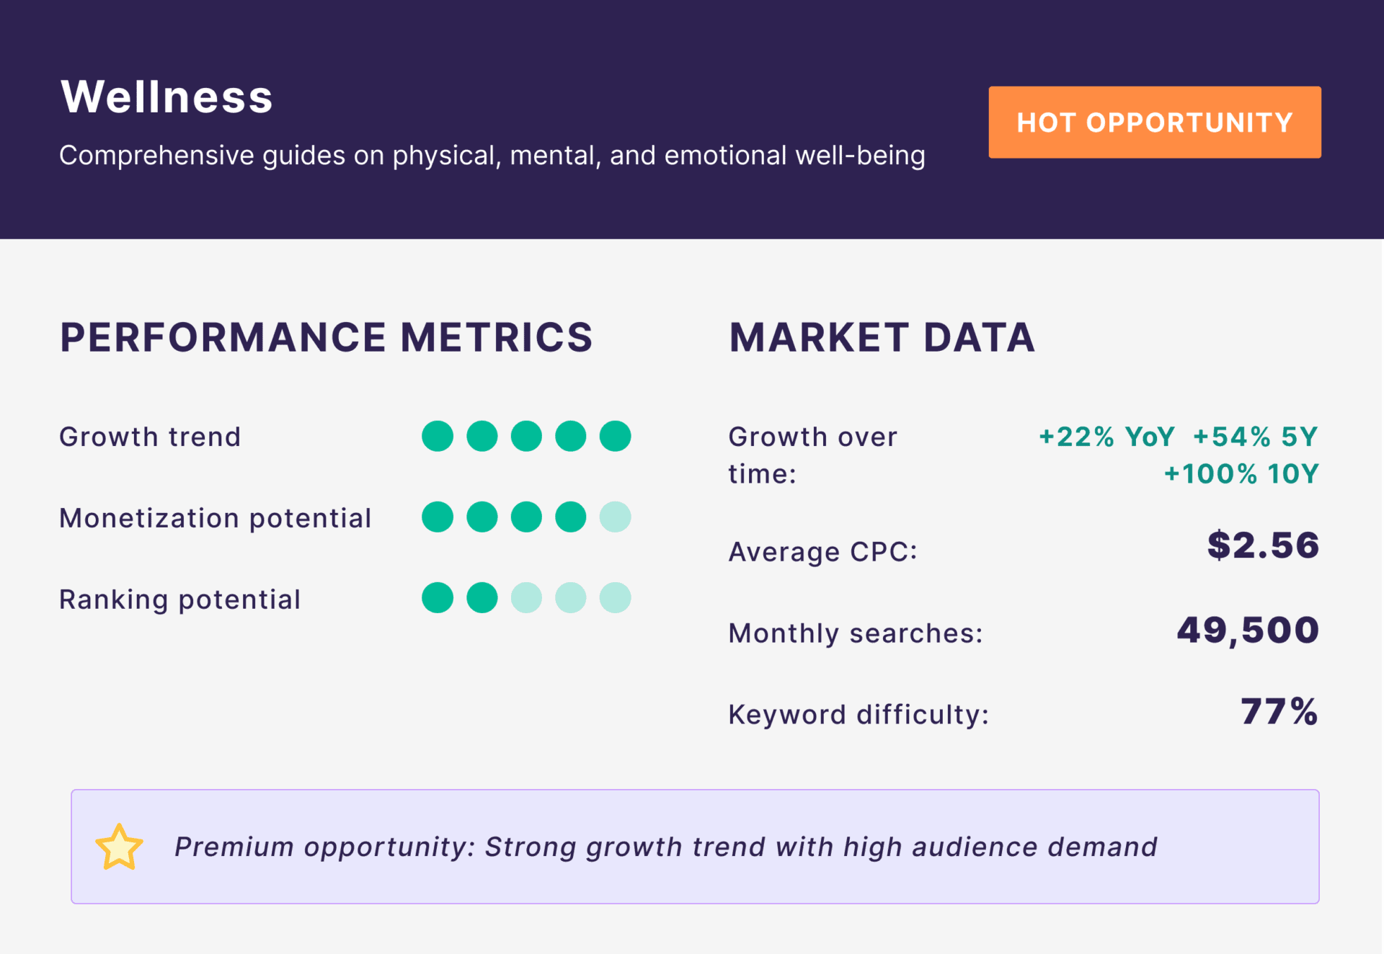Click the PERFORMANCE METRICS heading

point(326,337)
